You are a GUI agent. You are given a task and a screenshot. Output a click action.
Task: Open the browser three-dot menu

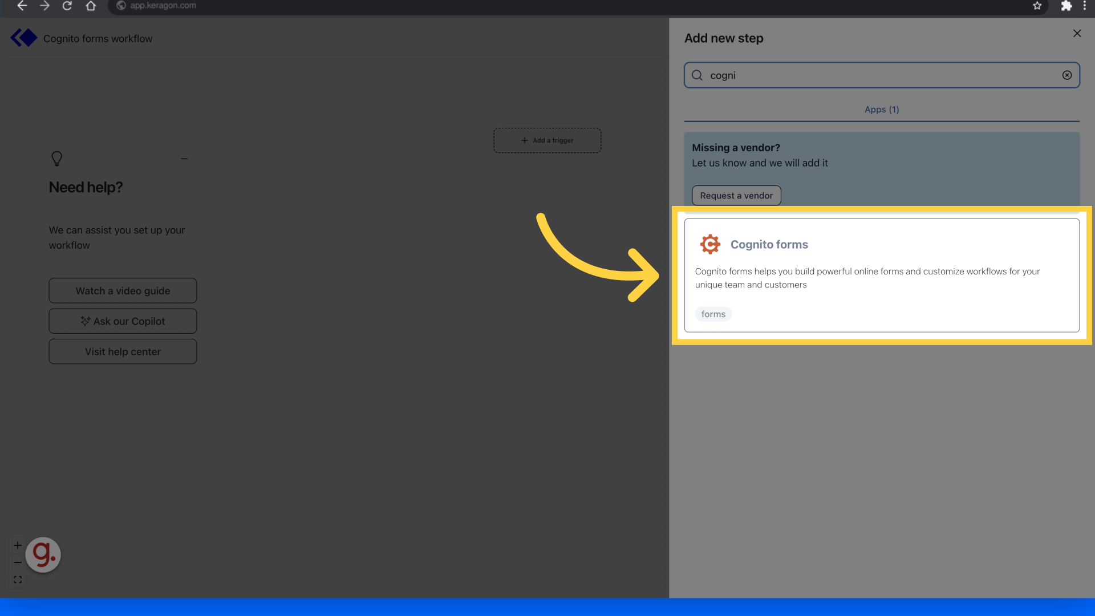[1085, 6]
